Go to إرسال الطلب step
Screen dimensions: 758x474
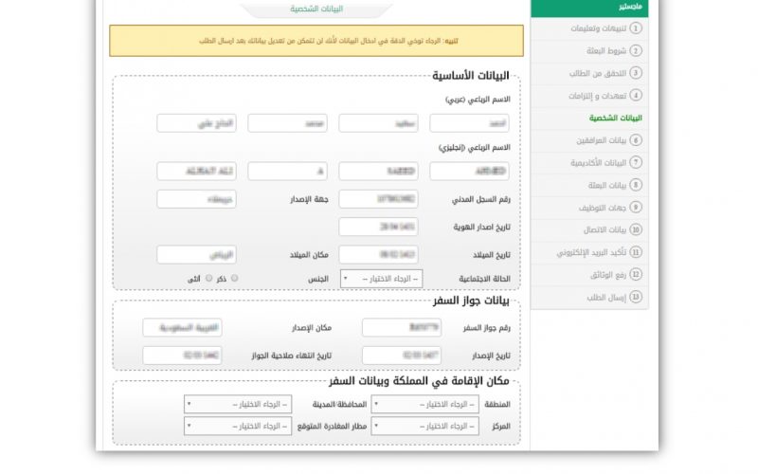(589, 297)
